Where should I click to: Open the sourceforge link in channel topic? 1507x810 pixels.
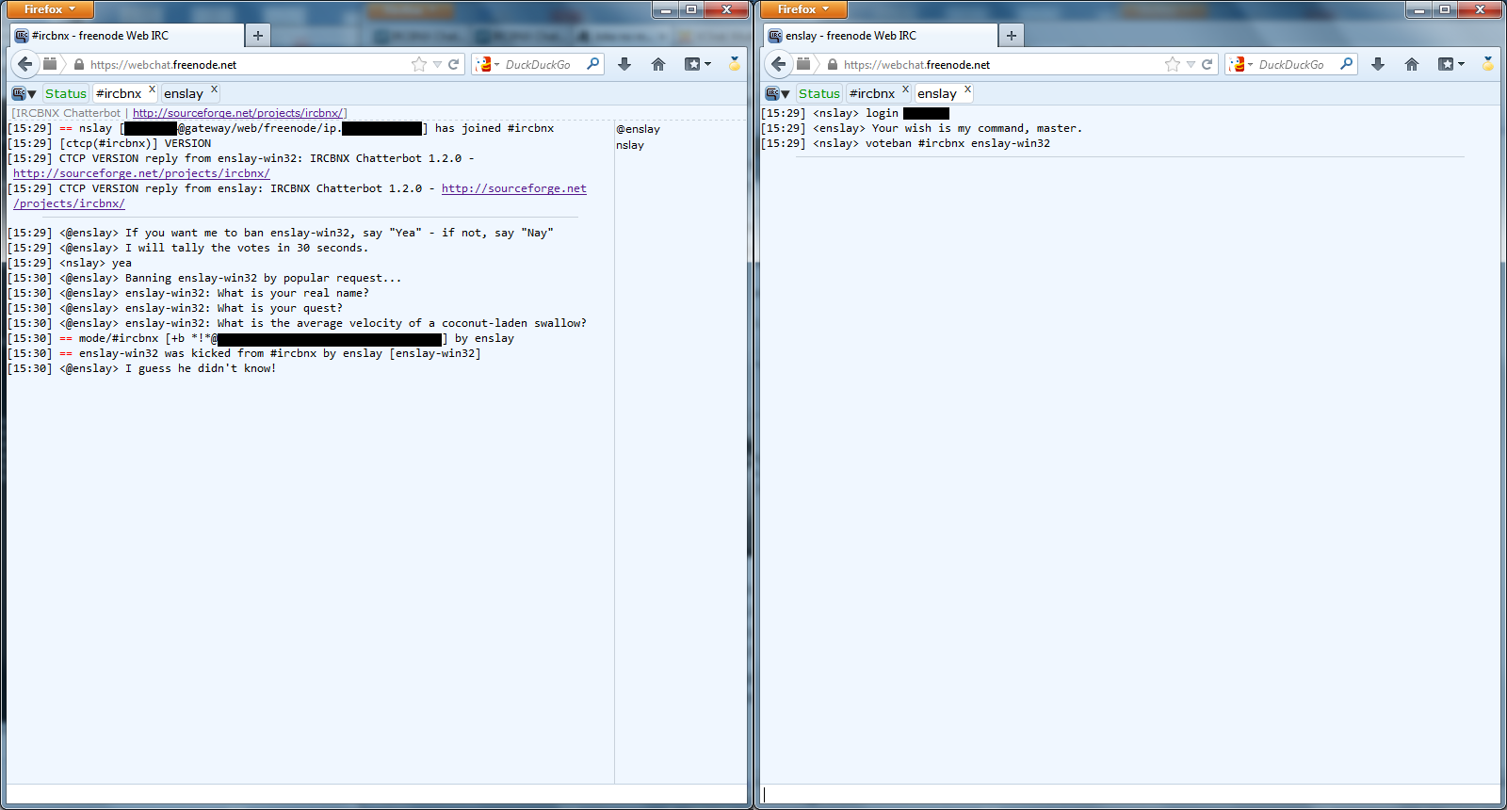[x=238, y=113]
